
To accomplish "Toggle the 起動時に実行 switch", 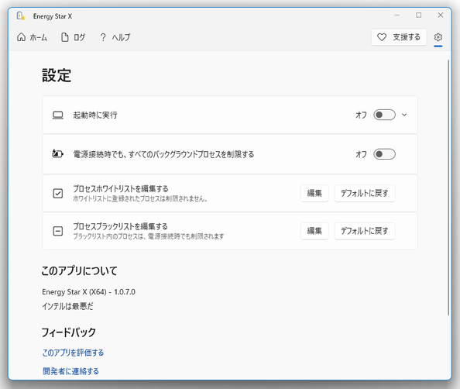I will [384, 115].
